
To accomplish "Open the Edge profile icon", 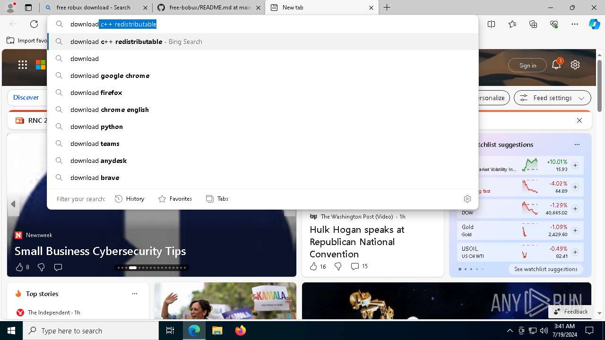I will 10,8.
